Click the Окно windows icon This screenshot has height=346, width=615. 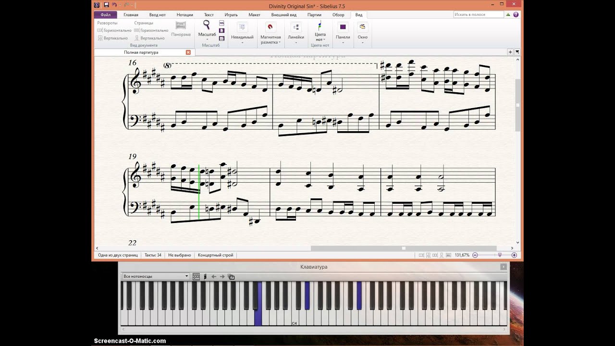pos(362,27)
